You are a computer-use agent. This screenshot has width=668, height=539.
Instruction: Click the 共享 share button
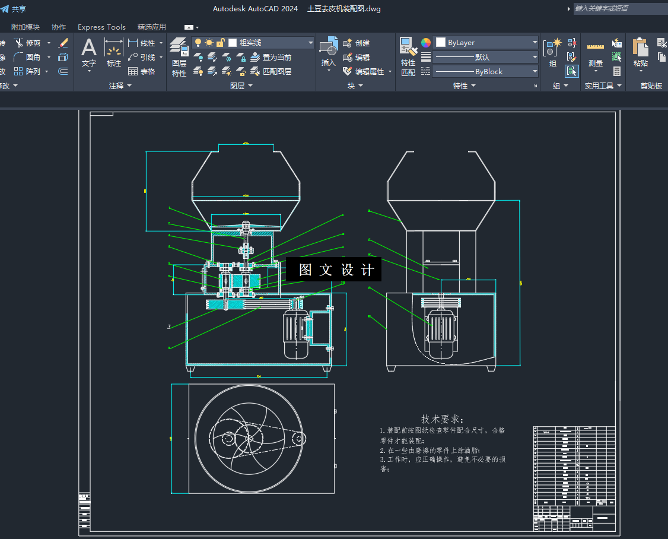pos(14,9)
